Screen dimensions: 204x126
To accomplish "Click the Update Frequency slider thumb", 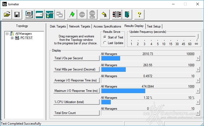I will tap(197, 37).
